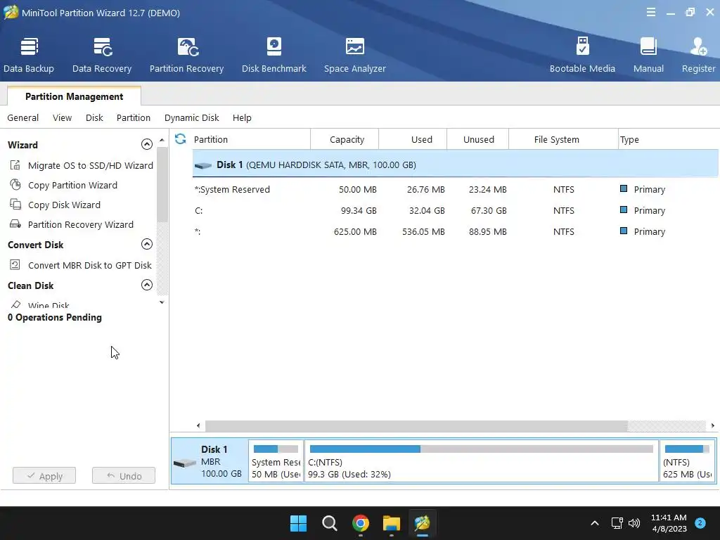Show hidden system tray icons
The image size is (720, 540).
pos(595,523)
